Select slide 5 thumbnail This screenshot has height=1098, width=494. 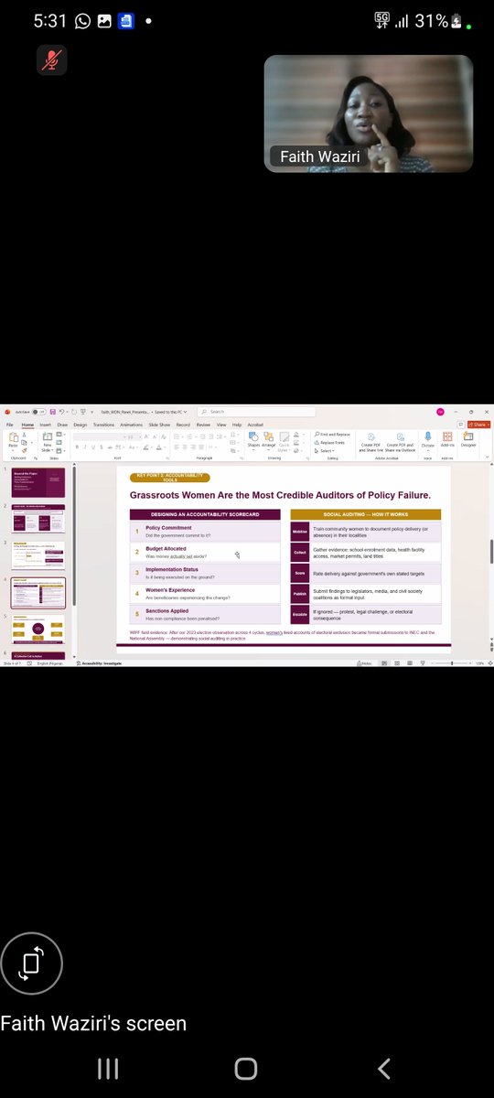coord(38,630)
